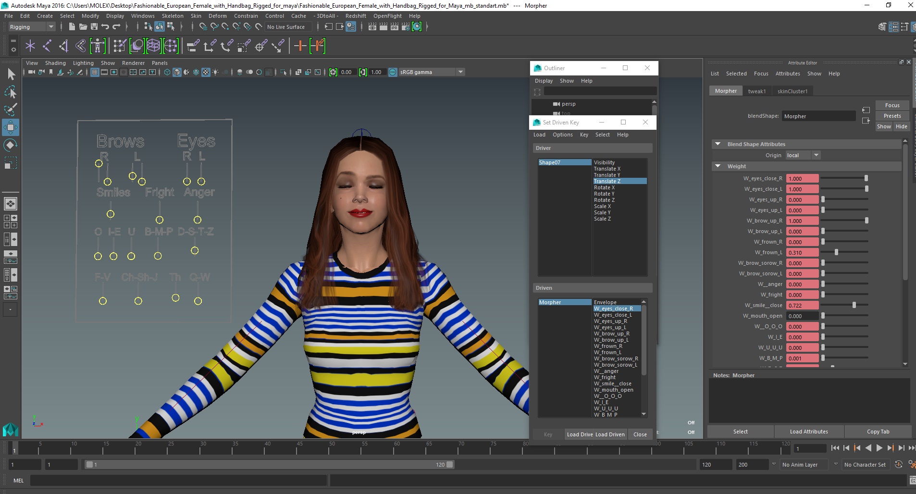Open the Shading panel menu

coord(55,63)
